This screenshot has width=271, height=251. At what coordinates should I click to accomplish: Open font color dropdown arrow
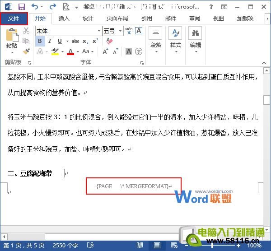pyautogui.click(x=78, y=51)
